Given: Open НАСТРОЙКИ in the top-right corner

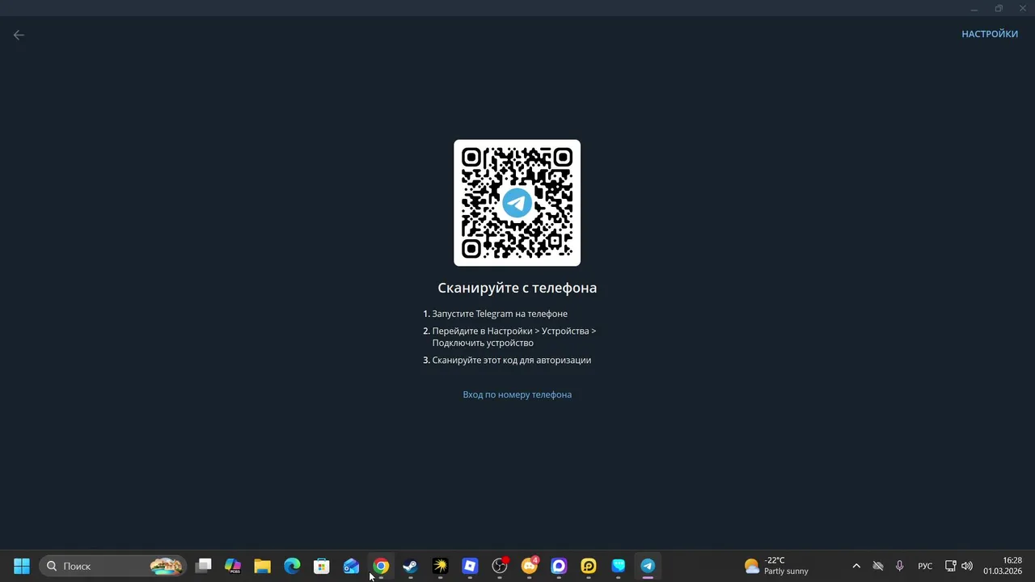Looking at the screenshot, I should tap(989, 34).
